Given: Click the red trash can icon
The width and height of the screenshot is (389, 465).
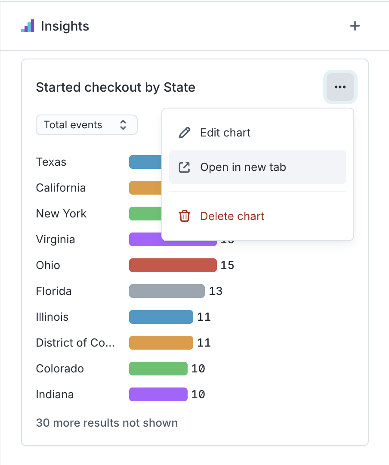Looking at the screenshot, I should pos(184,216).
